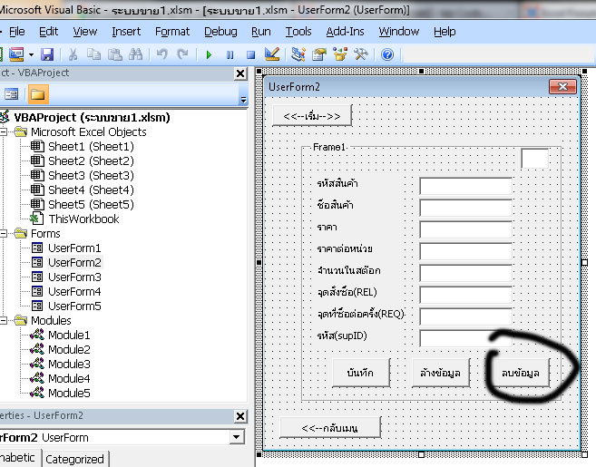596x467 pixels.
Task: Click the Find binoculars icon
Action: point(136,54)
